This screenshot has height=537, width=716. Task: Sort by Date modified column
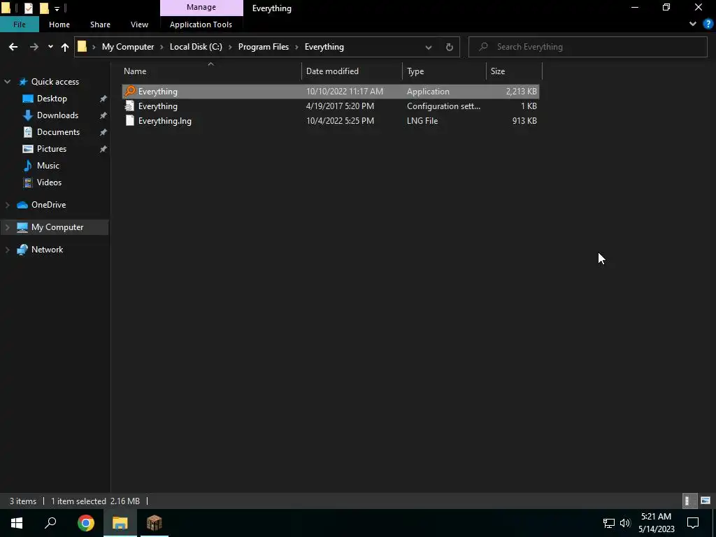pos(352,71)
